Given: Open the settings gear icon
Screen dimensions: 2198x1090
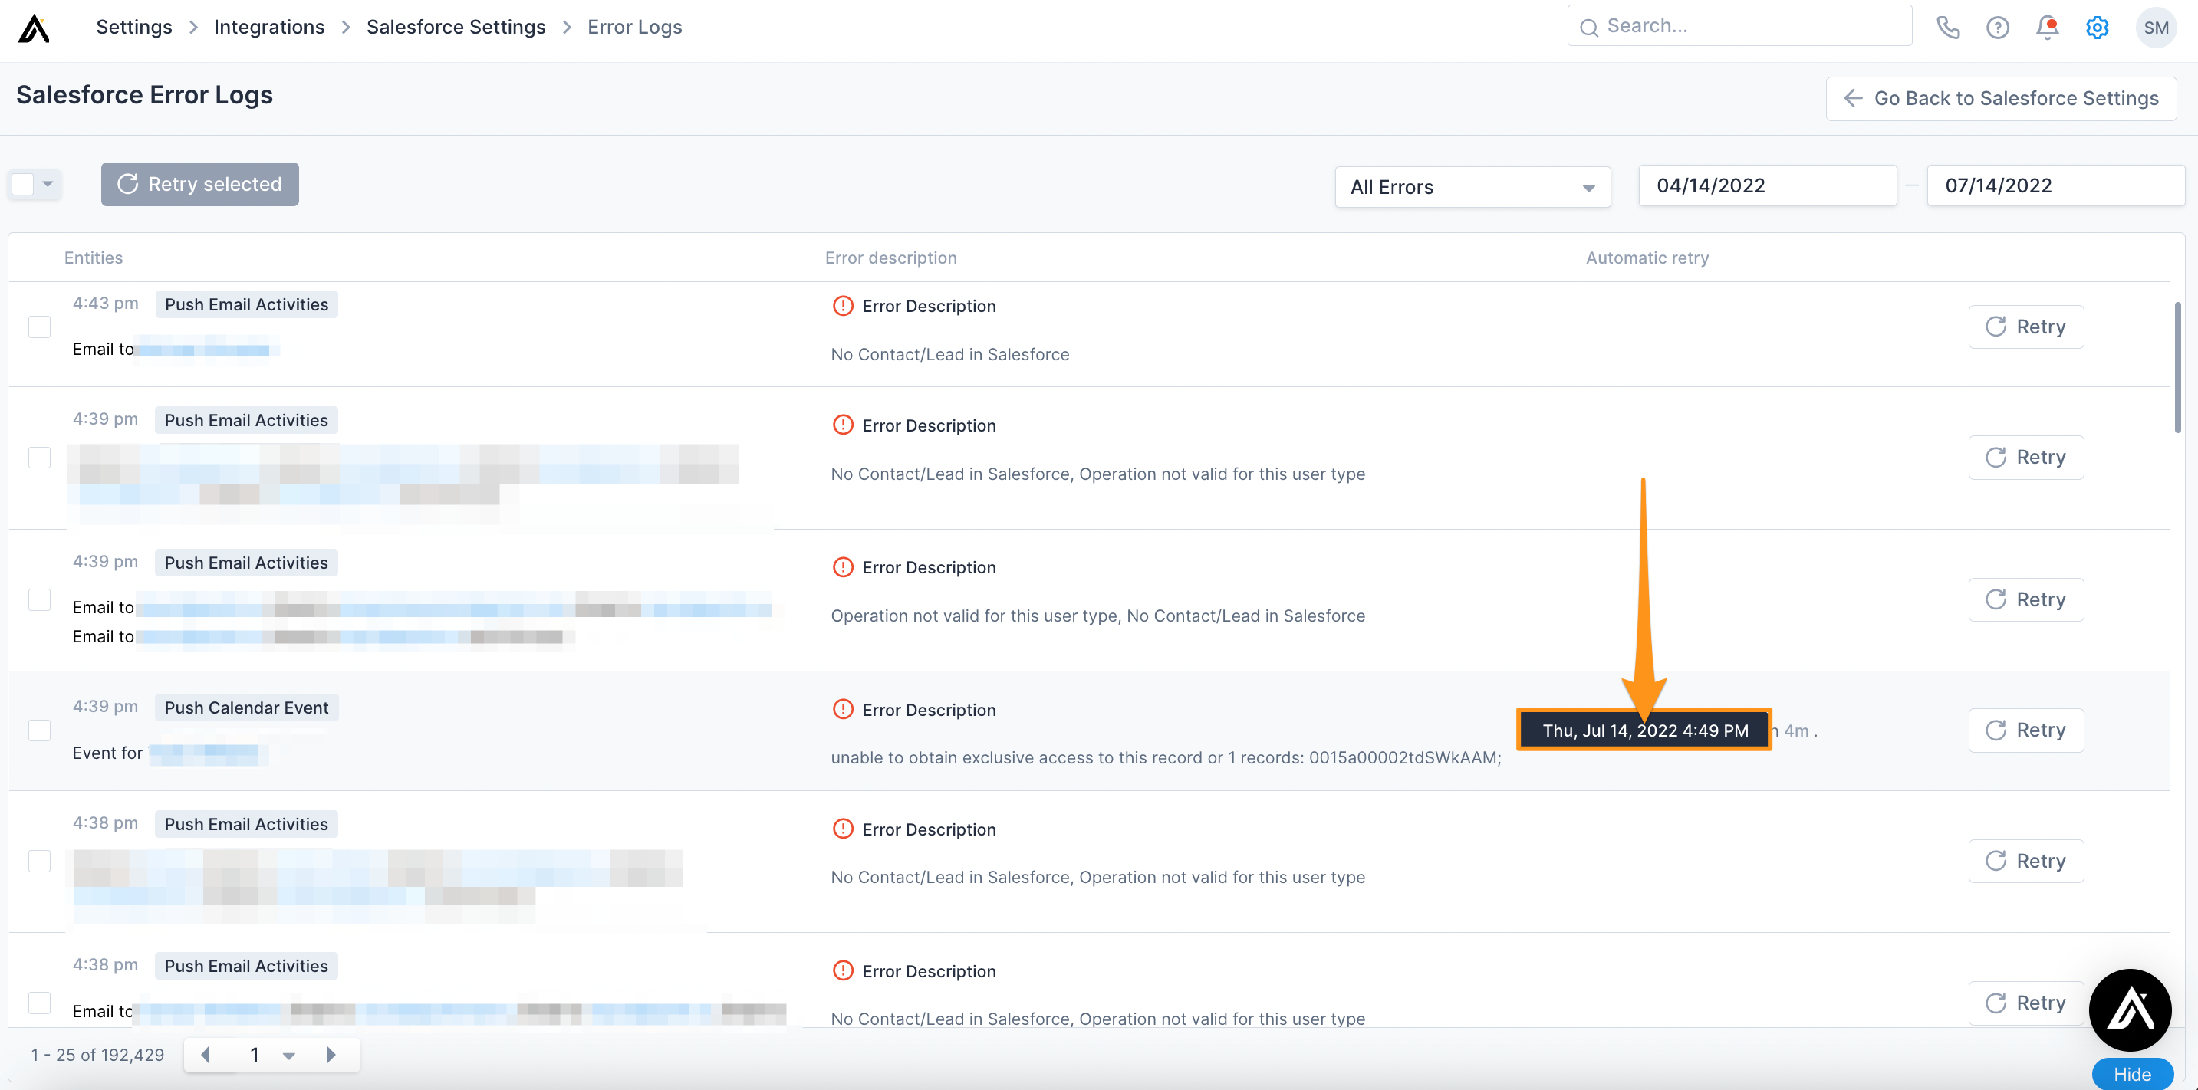Looking at the screenshot, I should 2097,28.
